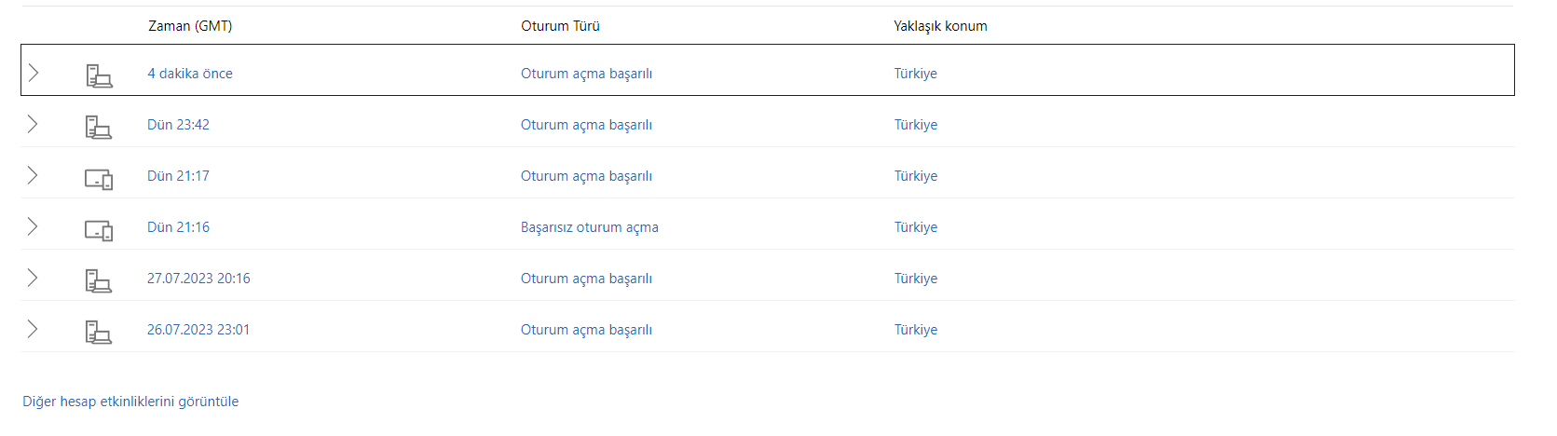Click Türkiye location in 26.07.2023 row

916,330
